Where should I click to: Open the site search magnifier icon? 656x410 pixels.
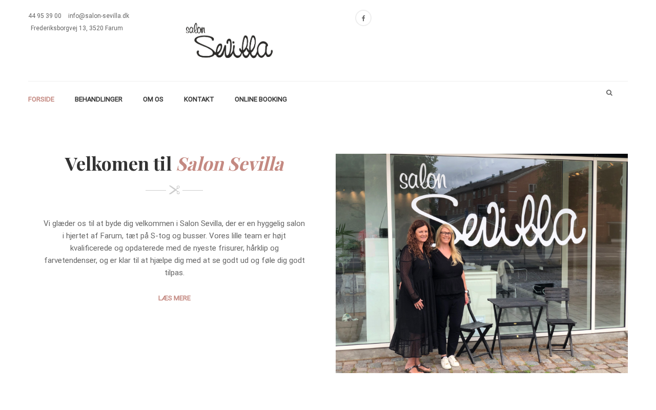609,93
